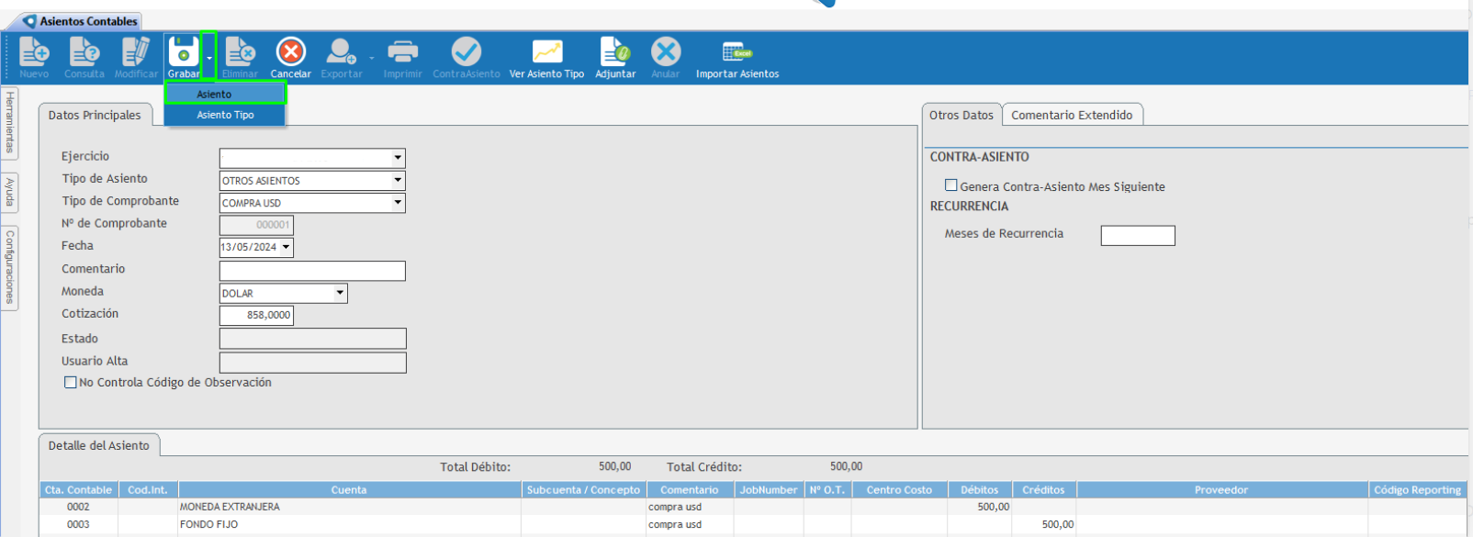The image size is (1473, 537).
Task: Click compra usd in MONEDA EXTRANJERA row
Action: 690,507
